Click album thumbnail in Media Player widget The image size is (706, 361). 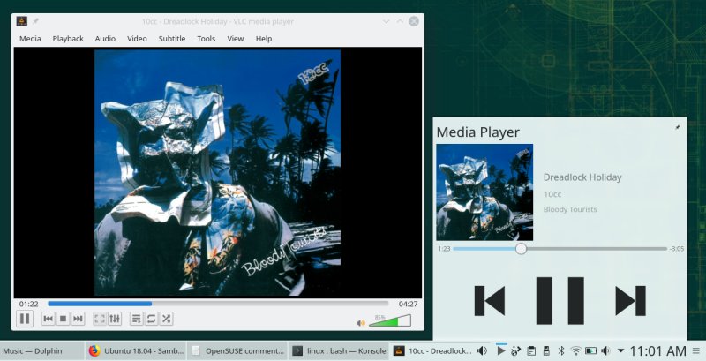coord(484,192)
